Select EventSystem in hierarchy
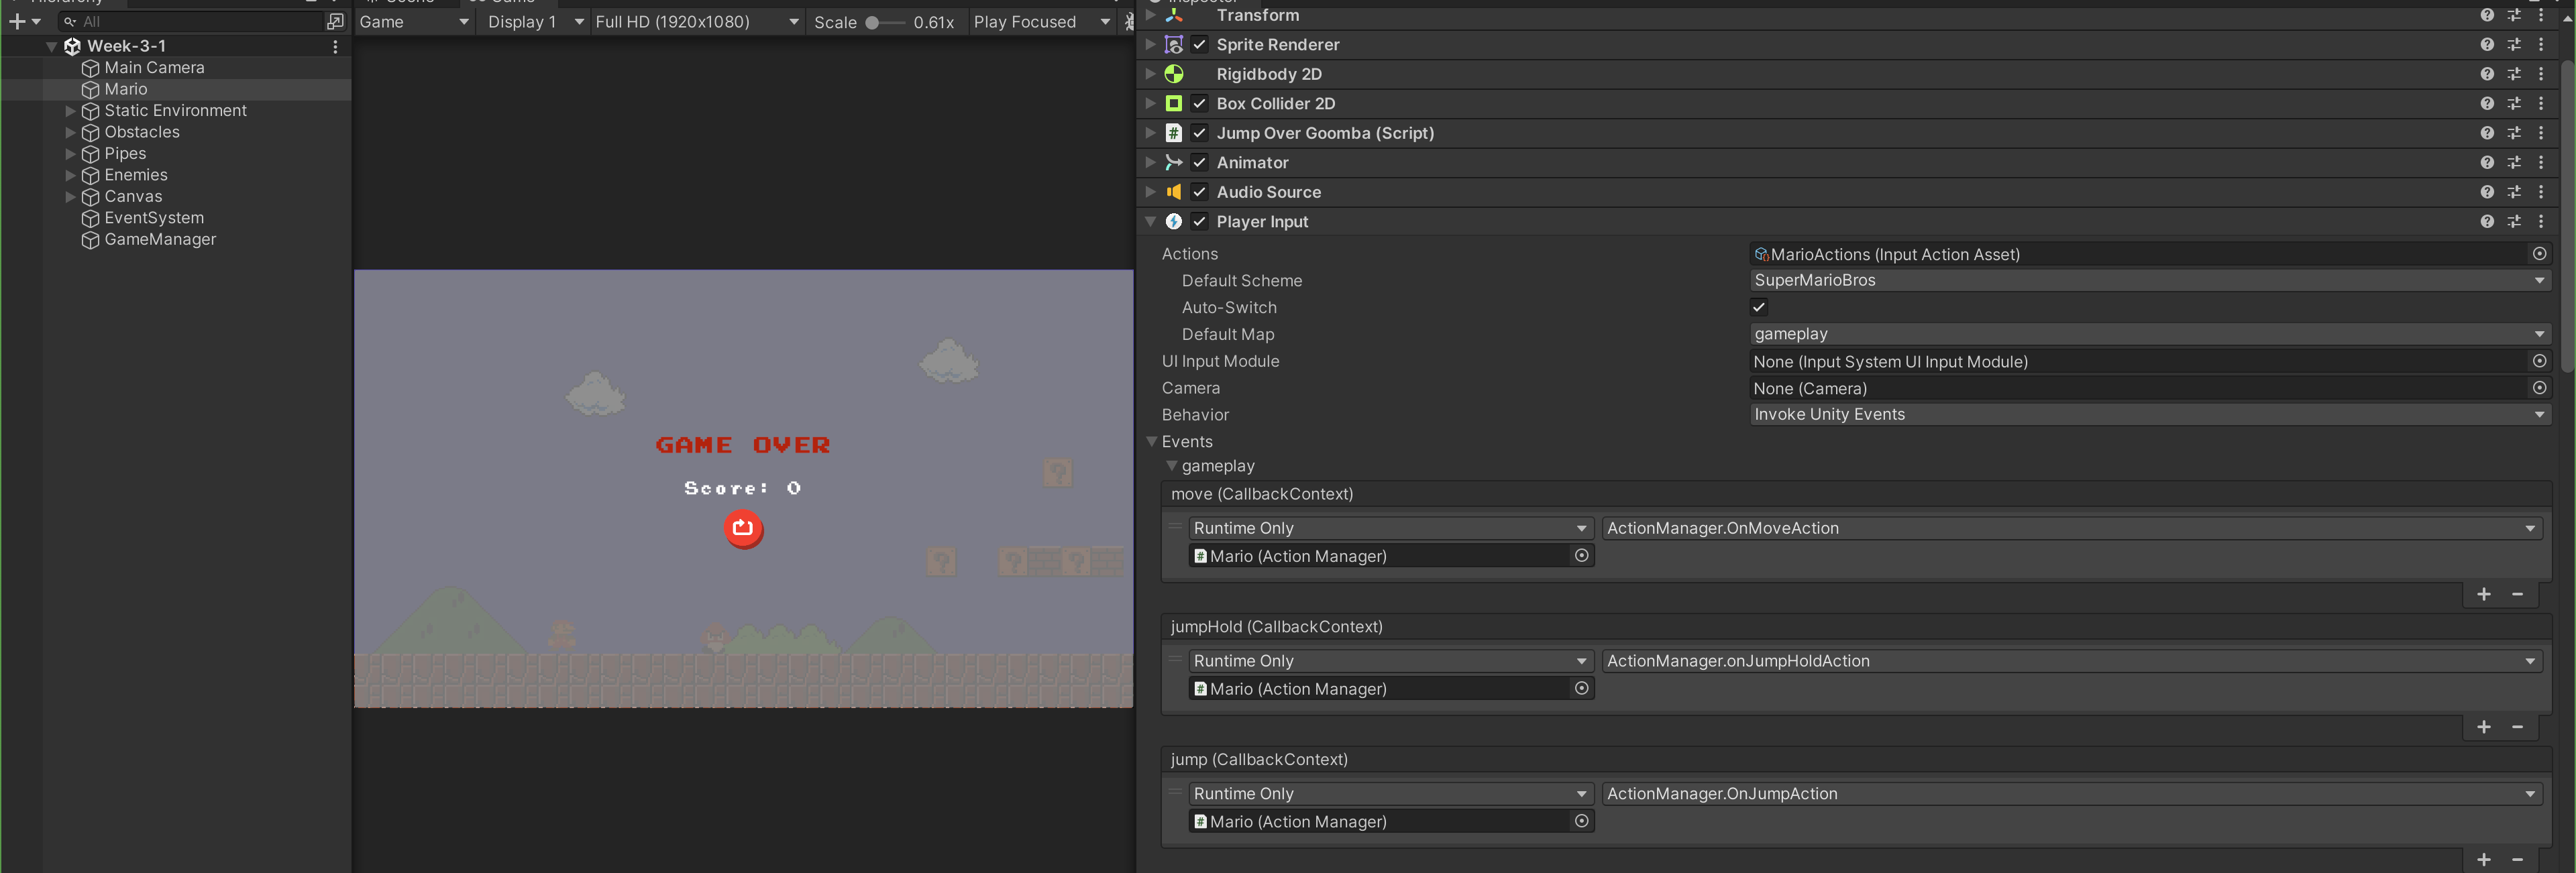This screenshot has height=873, width=2576. click(154, 218)
